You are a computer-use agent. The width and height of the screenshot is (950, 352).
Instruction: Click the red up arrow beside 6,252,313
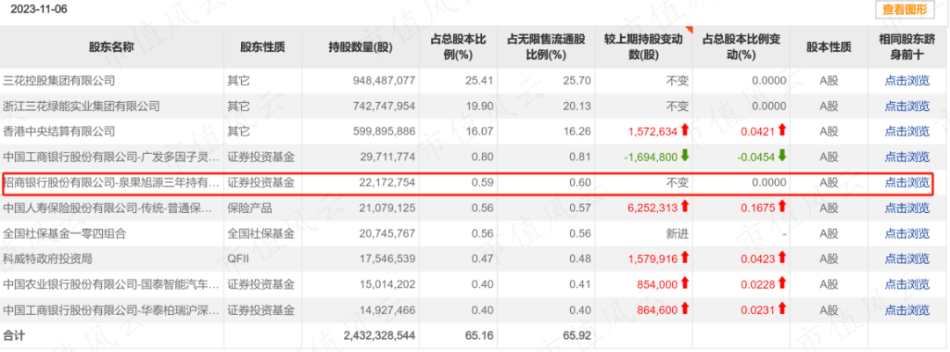coord(685,208)
